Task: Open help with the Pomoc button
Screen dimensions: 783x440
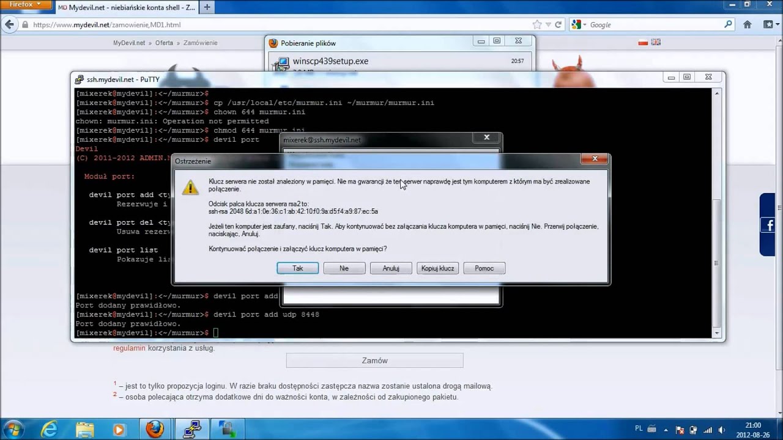Action: pos(484,268)
